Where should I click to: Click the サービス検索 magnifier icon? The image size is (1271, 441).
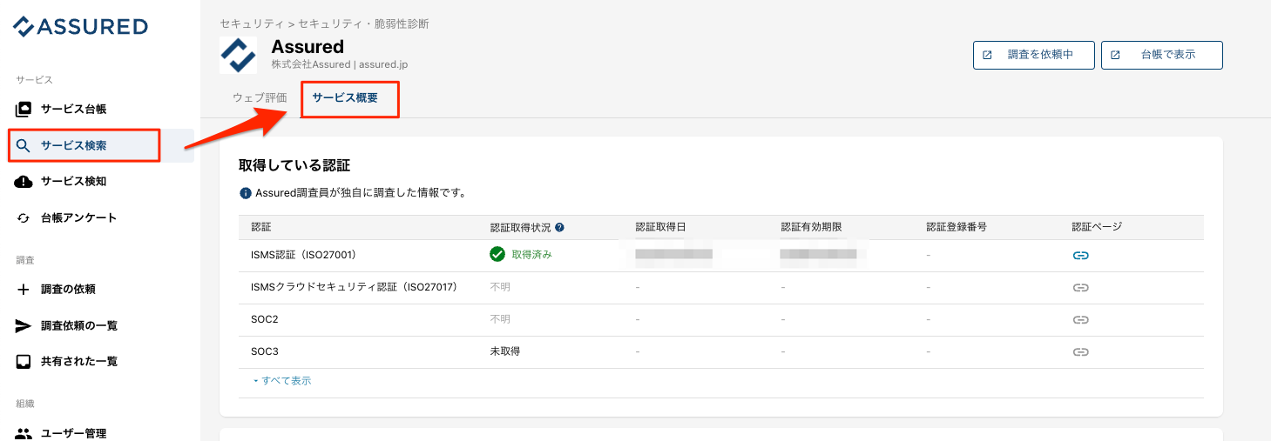(x=24, y=145)
